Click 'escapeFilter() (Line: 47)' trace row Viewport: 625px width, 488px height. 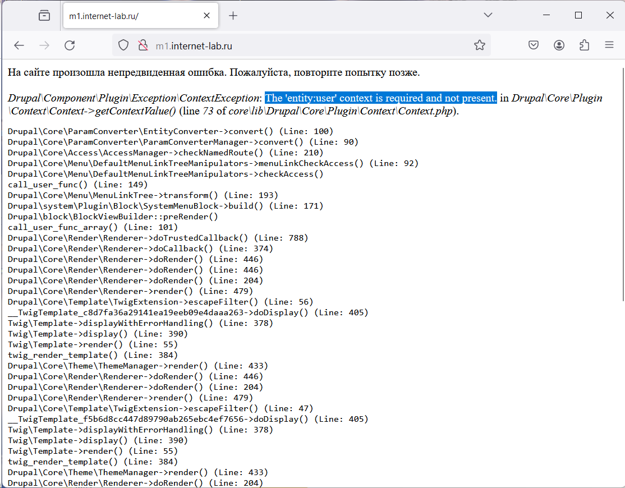point(160,409)
